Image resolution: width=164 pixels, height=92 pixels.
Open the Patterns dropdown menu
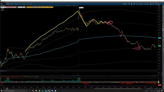(158, 4)
